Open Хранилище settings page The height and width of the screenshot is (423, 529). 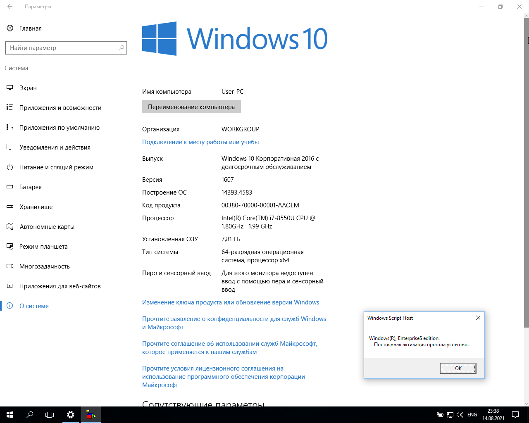click(x=36, y=207)
